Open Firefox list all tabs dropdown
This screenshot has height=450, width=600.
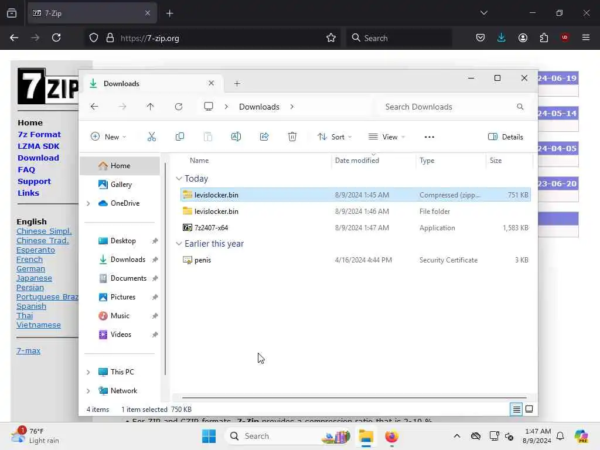[483, 13]
